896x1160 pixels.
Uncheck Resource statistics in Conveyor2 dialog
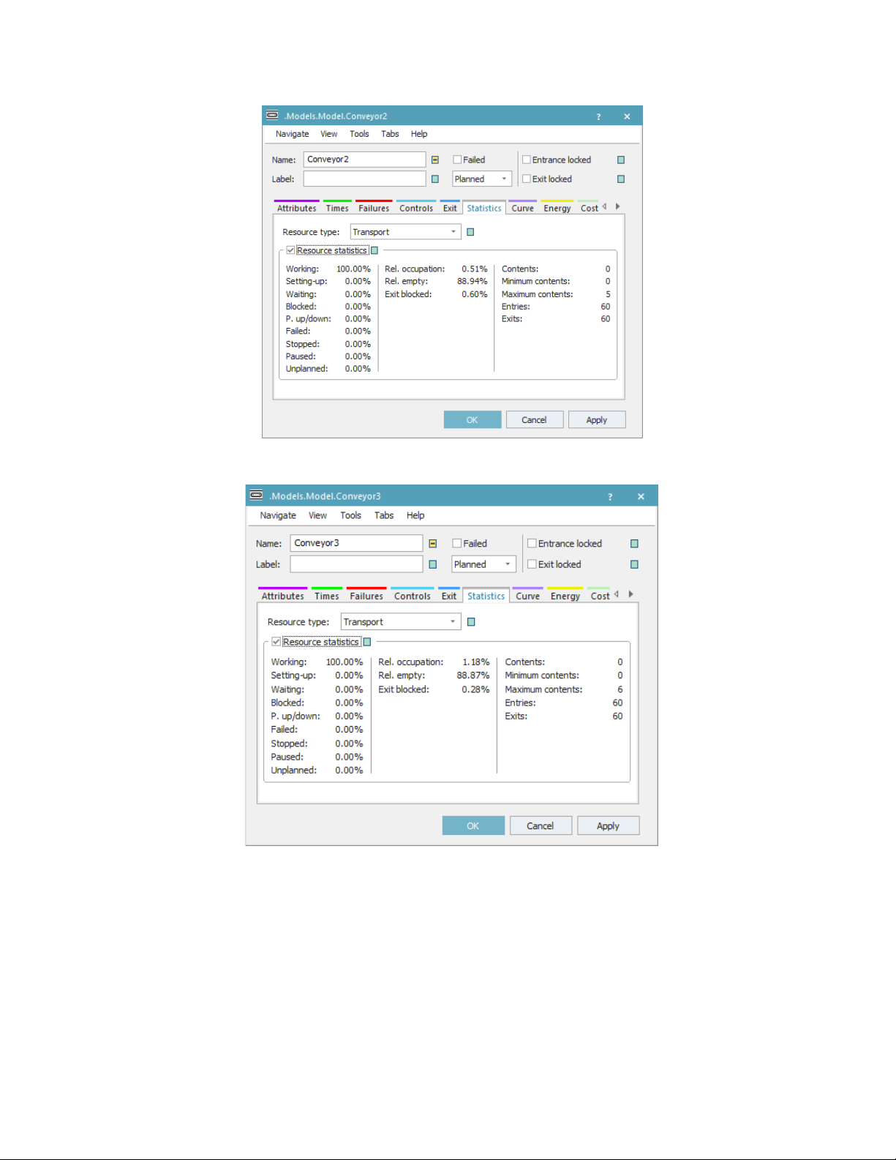(290, 251)
